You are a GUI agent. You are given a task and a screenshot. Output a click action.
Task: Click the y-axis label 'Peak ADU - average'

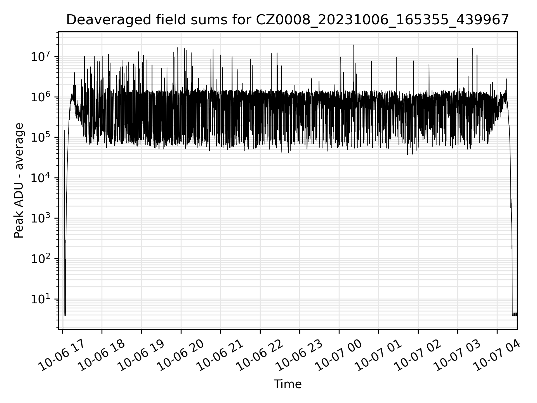(x=19, y=181)
